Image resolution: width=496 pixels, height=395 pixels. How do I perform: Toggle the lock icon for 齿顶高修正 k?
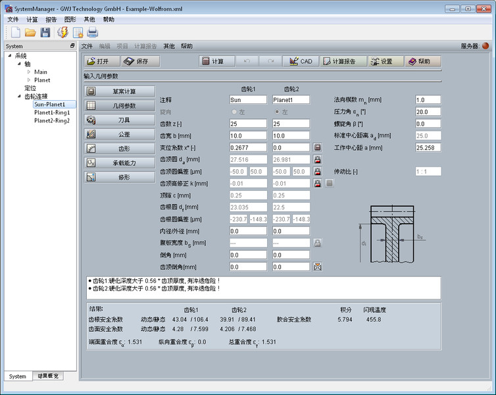pos(318,183)
